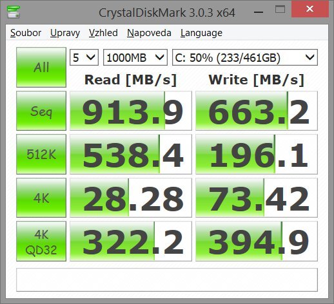Expand the test count dropdown showing 5

(84, 57)
